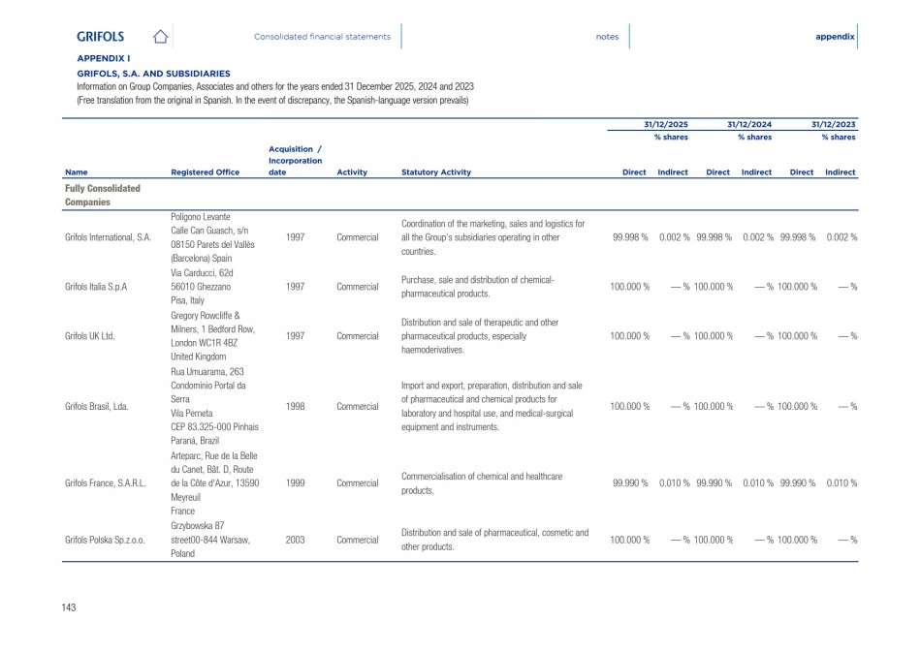
Task: Click the Statutory Activity column header
Action: (435, 172)
